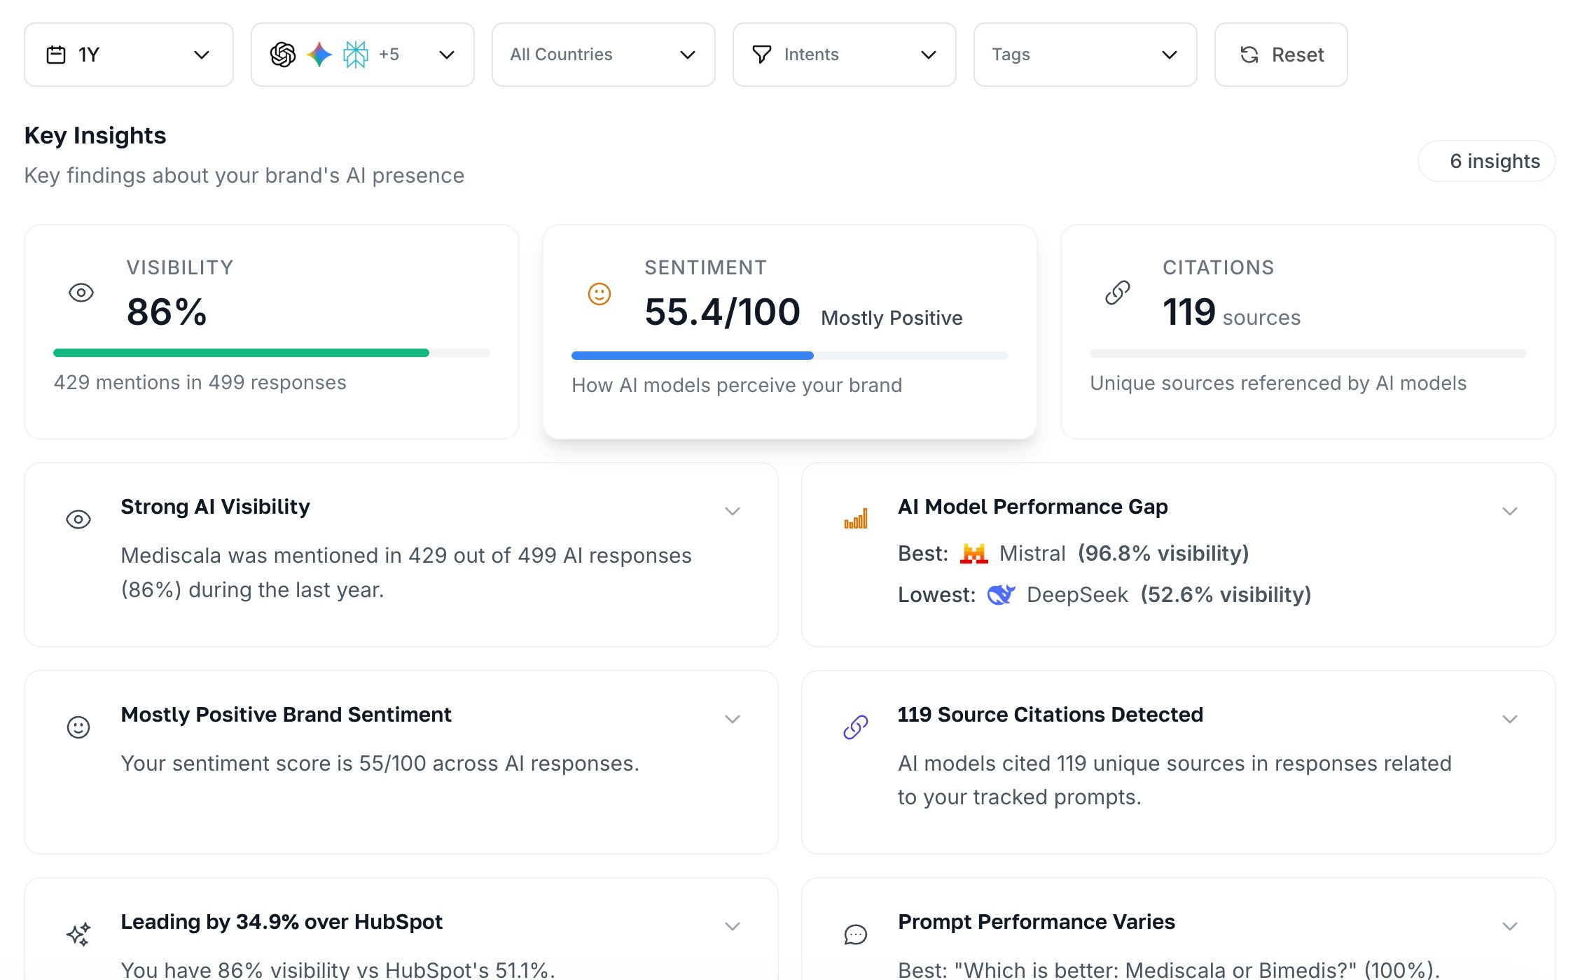Click the chat bubble icon for Prompt Performance
The width and height of the screenshot is (1587, 980).
click(x=855, y=934)
